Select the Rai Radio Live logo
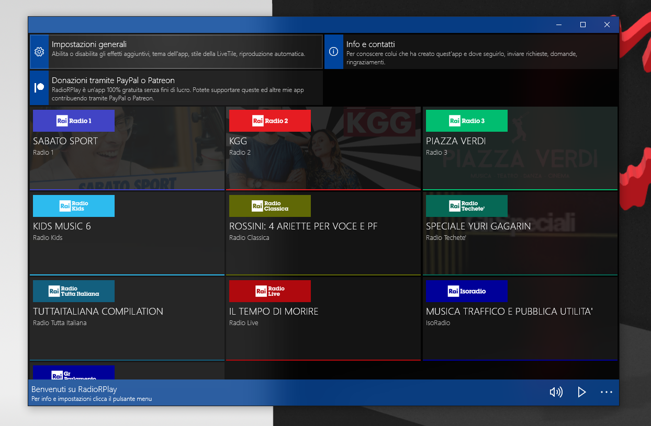 (270, 291)
